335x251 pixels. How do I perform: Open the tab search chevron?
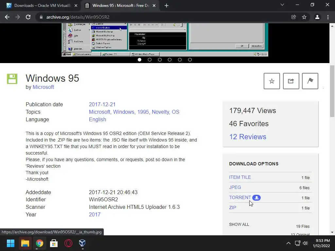[x=282, y=5]
